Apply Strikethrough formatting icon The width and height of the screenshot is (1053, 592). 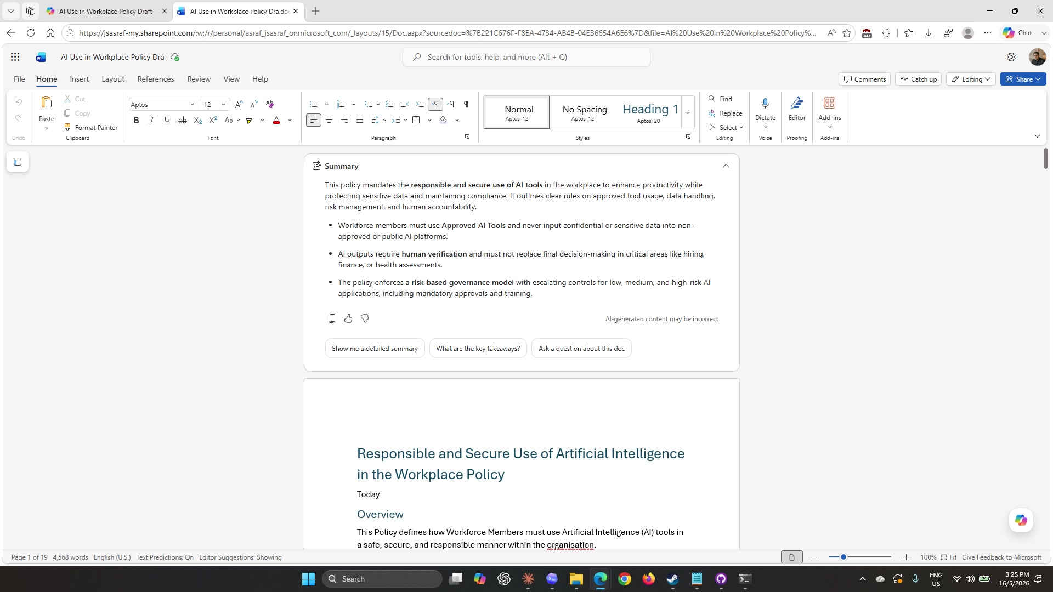click(183, 120)
